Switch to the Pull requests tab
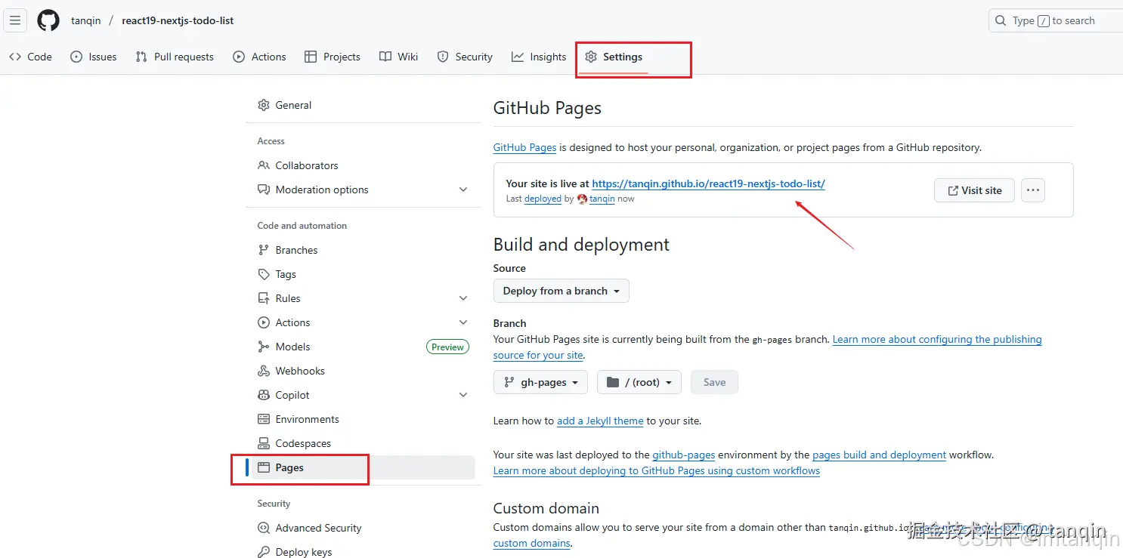The image size is (1123, 558). tap(175, 57)
